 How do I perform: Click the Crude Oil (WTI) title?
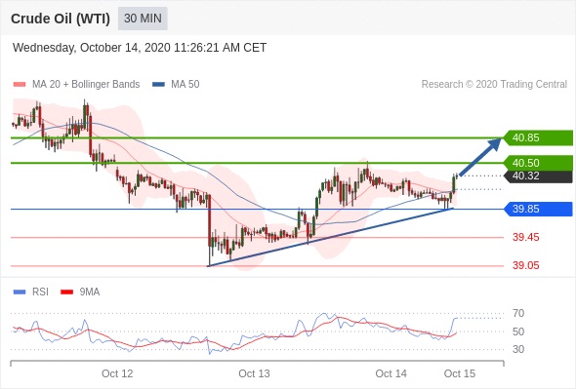[61, 19]
